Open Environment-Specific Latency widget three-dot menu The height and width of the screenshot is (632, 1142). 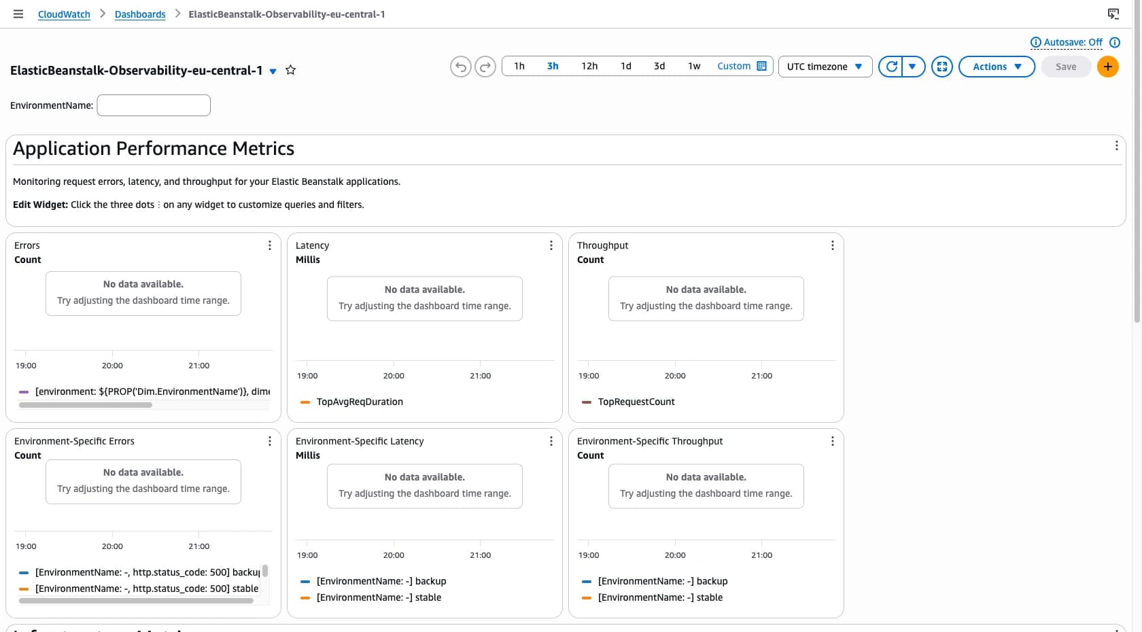(551, 441)
